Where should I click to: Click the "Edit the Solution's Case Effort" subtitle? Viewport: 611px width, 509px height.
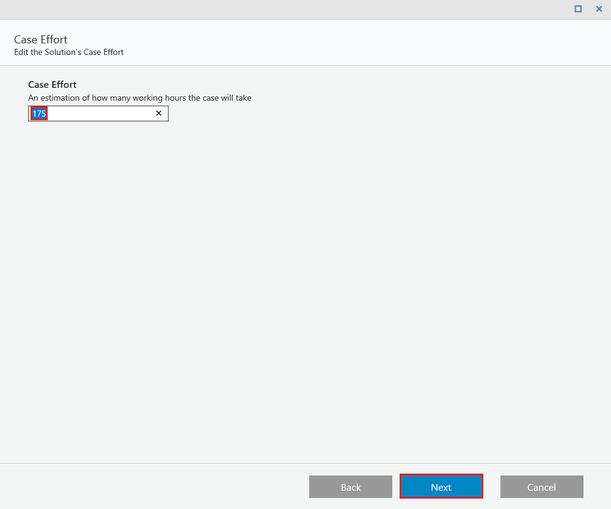[x=68, y=52]
